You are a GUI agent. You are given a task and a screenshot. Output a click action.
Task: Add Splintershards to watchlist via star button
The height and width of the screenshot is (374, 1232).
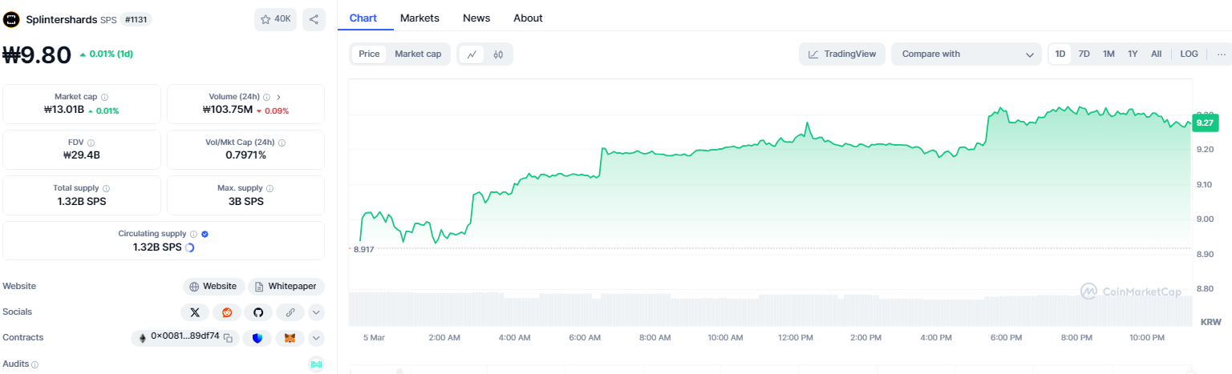[275, 19]
